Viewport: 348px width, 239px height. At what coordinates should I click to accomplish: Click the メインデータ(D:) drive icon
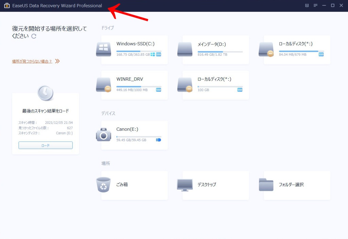pyautogui.click(x=185, y=50)
